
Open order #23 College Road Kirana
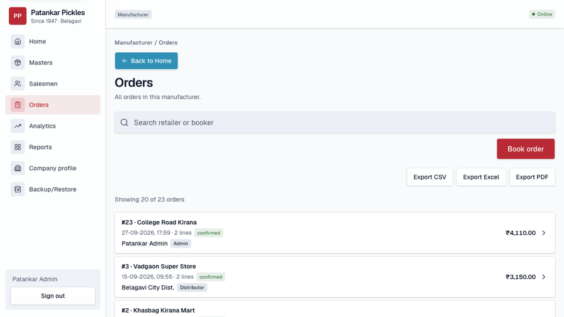click(x=335, y=233)
